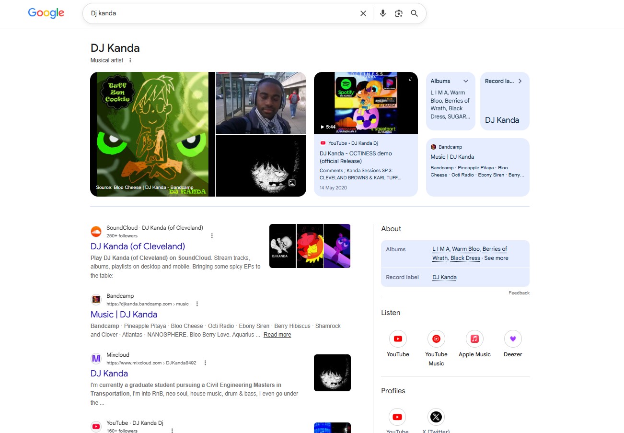The image size is (624, 433).
Task: Listen on Deezer icon
Action: point(513,339)
